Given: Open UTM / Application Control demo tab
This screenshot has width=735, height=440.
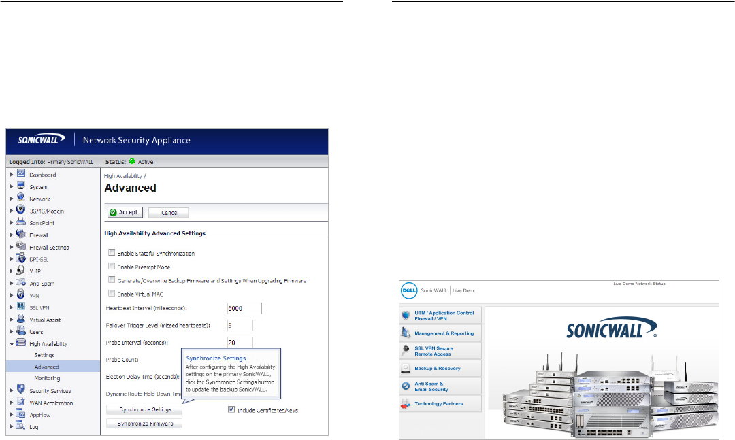Looking at the screenshot, I should (x=440, y=316).
